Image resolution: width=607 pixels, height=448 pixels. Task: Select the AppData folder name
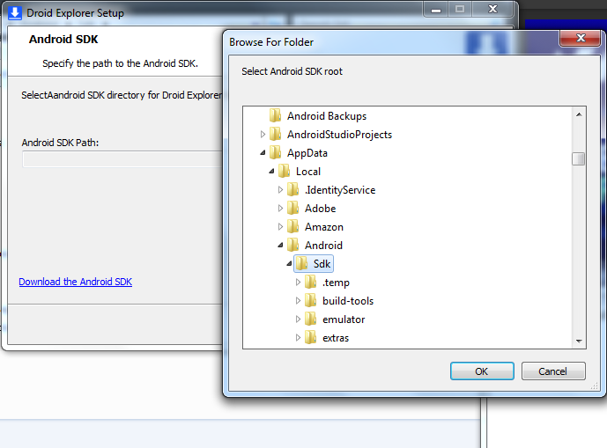(x=307, y=153)
